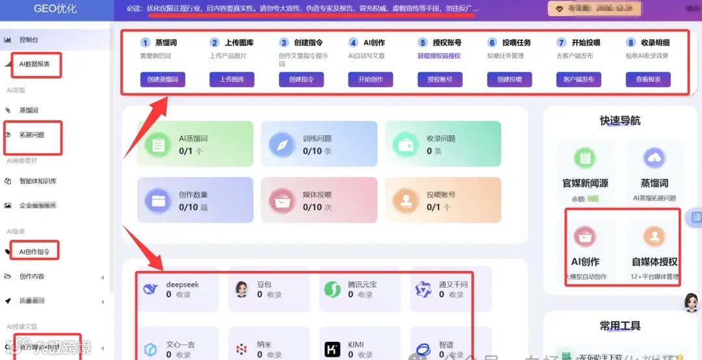The height and width of the screenshot is (360, 702).
Task: Click the 豆包 avatar icon
Action: tap(242, 289)
